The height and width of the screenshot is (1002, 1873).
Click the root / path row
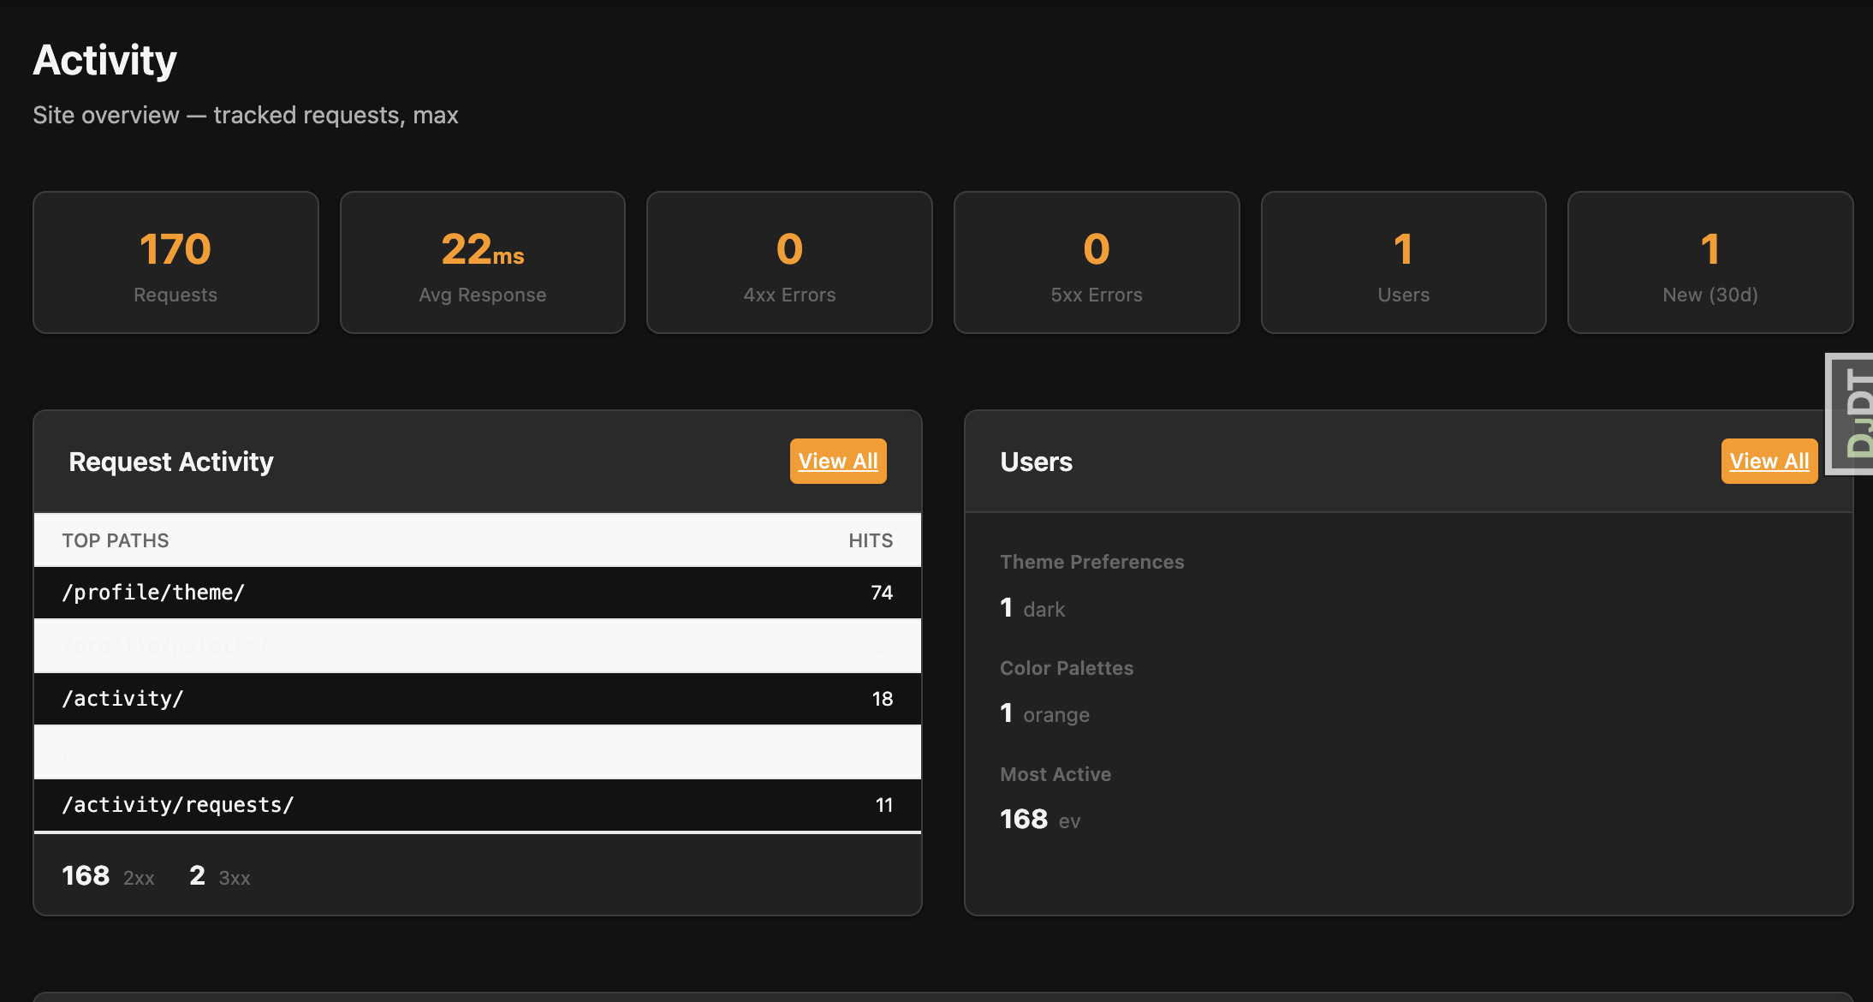pos(477,752)
